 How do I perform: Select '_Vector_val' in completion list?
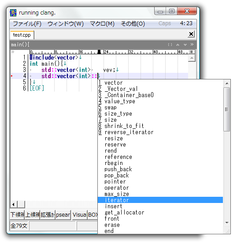click(160, 89)
